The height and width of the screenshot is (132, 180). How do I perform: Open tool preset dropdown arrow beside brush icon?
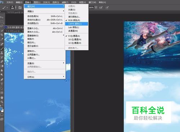coord(7,8)
